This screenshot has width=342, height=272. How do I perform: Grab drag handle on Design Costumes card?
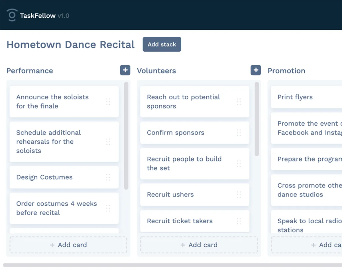[108, 177]
